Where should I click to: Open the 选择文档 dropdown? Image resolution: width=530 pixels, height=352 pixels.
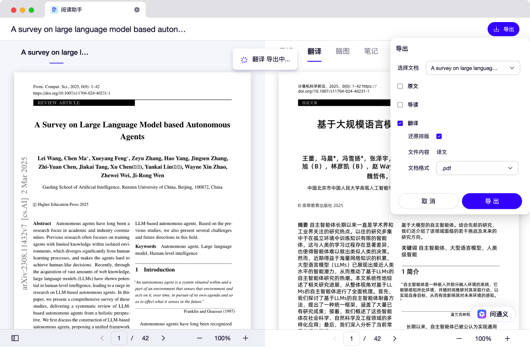click(473, 68)
